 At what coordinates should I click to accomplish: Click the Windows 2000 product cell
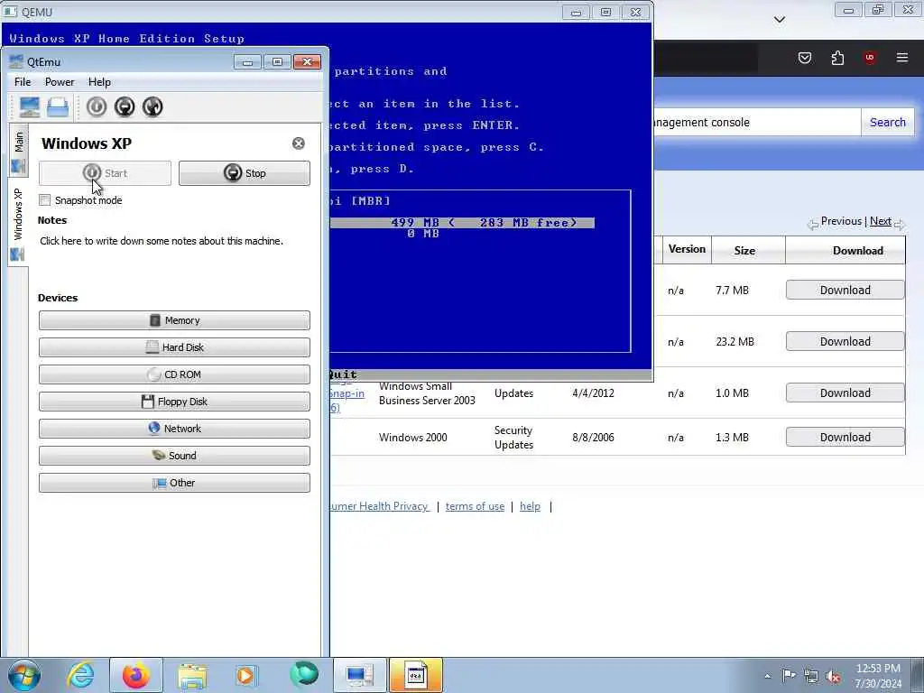(x=413, y=438)
